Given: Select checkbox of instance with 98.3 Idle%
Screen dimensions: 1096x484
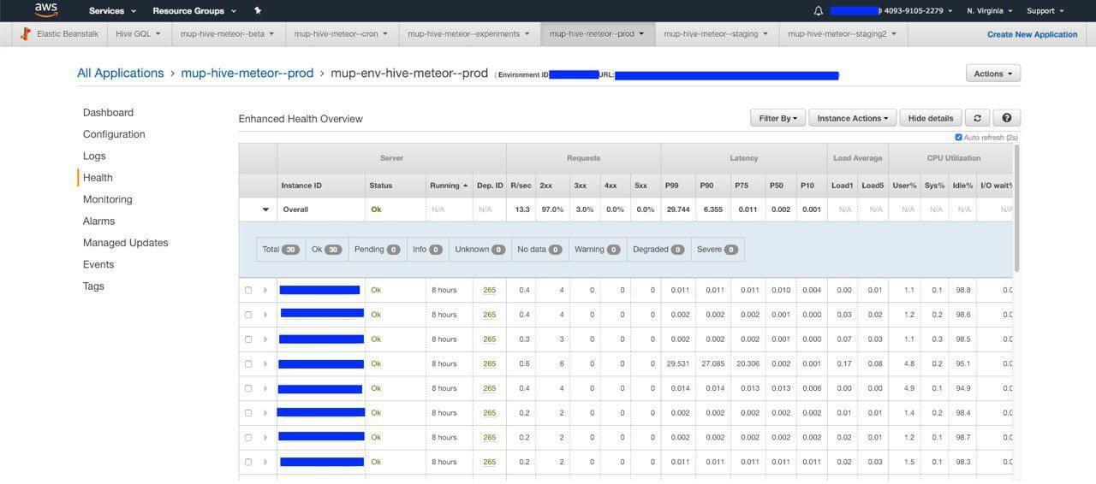Looking at the screenshot, I should (x=248, y=462).
